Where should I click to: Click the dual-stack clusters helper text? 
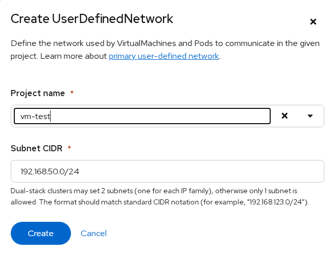(153, 191)
